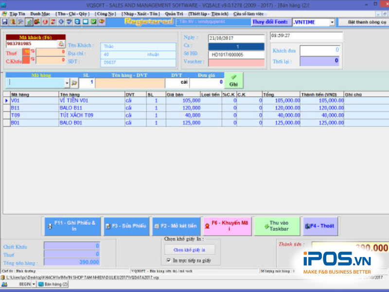Click the Khách đưa amount input field
Viewport: 389px width, 292px height.
coord(319,51)
